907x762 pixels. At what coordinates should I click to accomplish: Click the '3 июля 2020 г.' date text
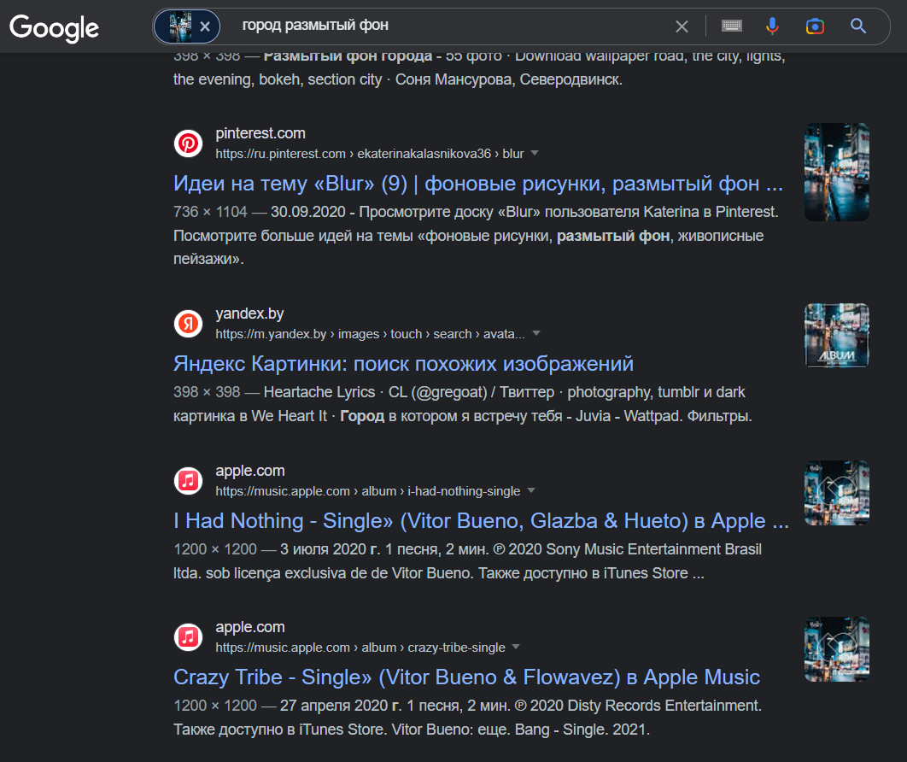pos(331,549)
